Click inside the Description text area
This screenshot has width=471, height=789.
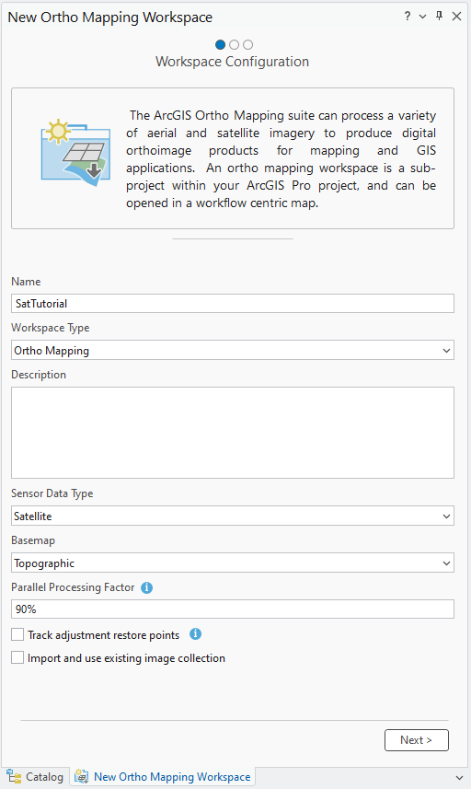(233, 433)
